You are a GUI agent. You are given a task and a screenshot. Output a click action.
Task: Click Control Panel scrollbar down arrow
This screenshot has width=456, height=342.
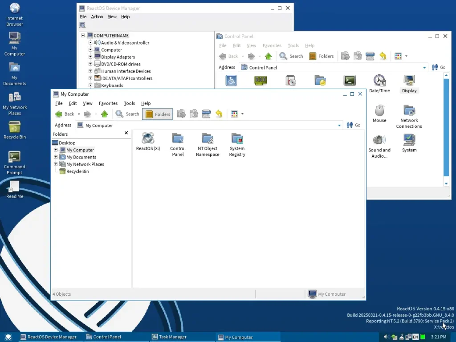(446, 183)
